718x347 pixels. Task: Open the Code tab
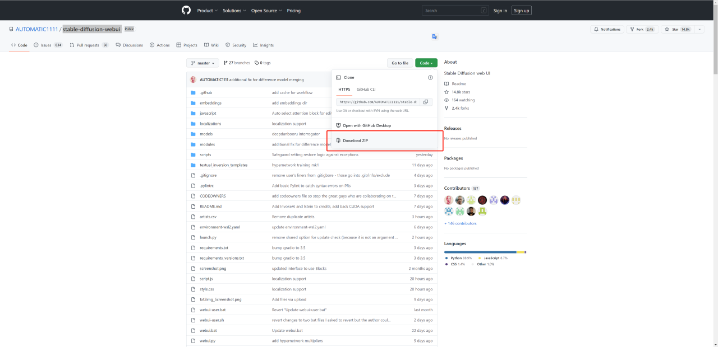coord(19,45)
